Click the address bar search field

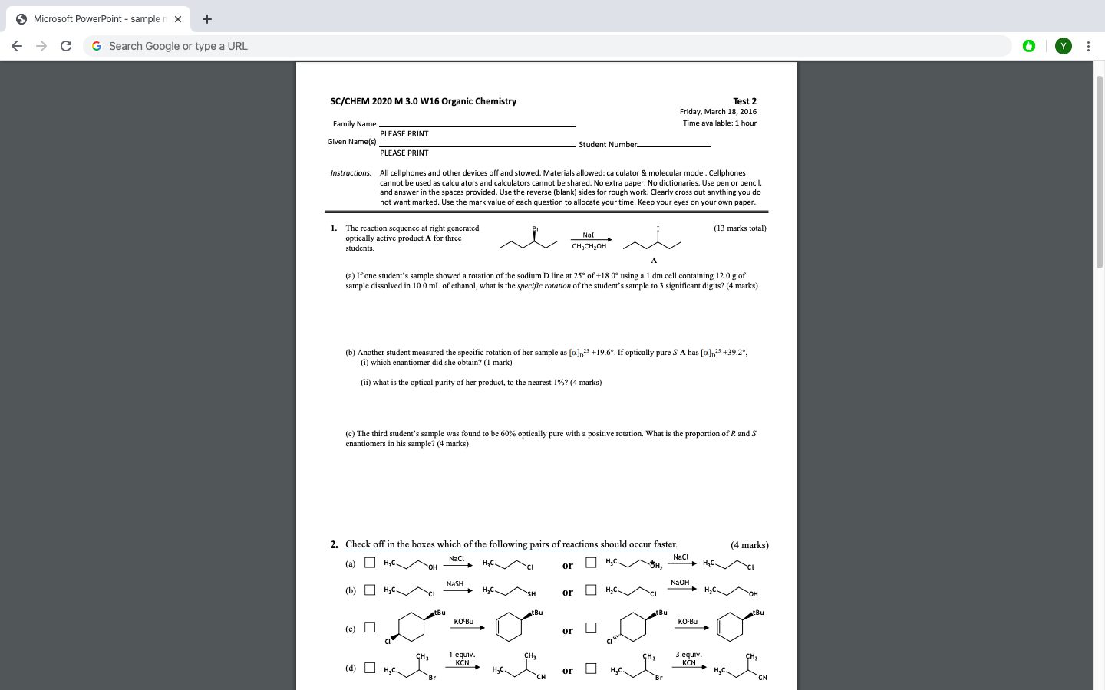546,46
